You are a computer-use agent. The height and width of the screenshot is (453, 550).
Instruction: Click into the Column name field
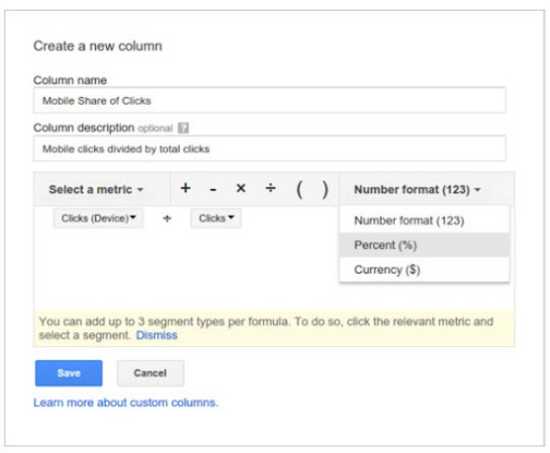pyautogui.click(x=269, y=100)
